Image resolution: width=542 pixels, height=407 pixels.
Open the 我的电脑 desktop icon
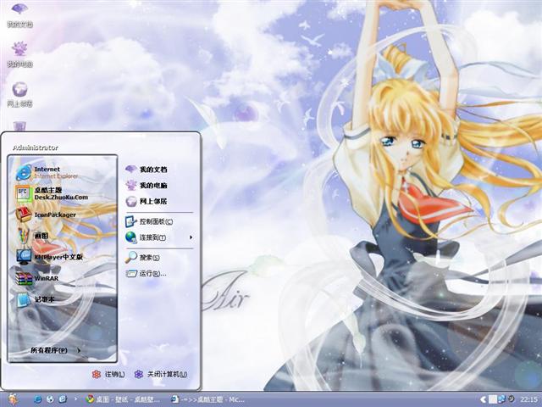coord(19,54)
